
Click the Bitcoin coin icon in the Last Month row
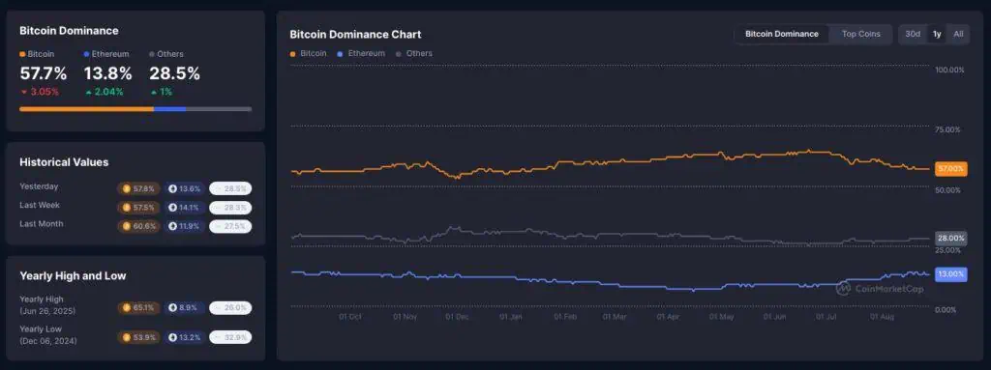(x=127, y=226)
